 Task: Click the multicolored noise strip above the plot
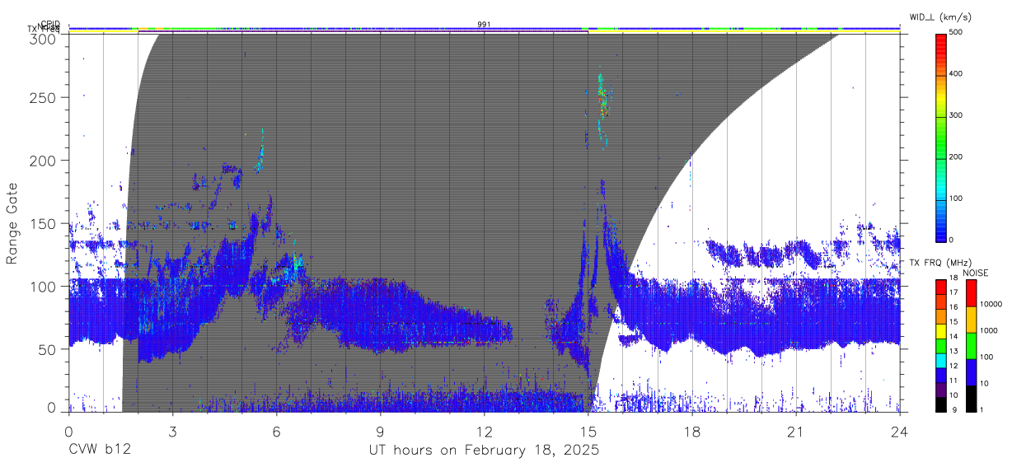coord(484,29)
